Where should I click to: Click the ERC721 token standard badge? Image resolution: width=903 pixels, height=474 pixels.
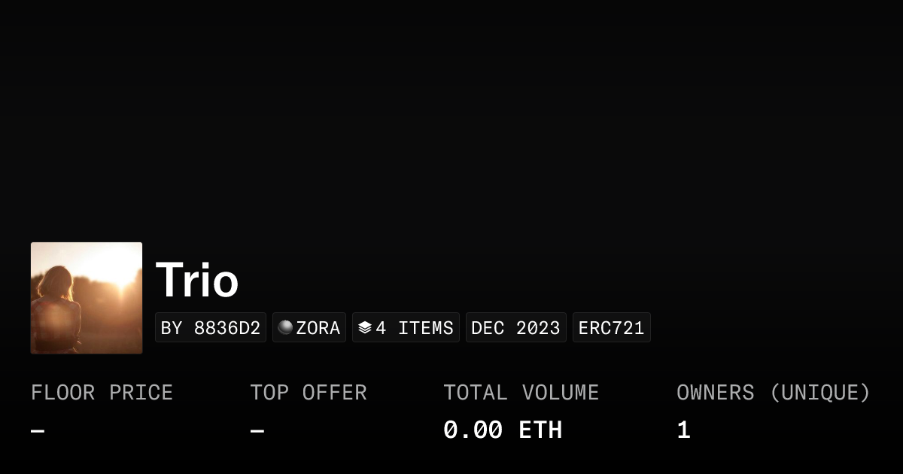[x=611, y=328]
